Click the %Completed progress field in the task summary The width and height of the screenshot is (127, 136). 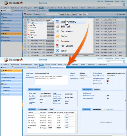(85, 78)
